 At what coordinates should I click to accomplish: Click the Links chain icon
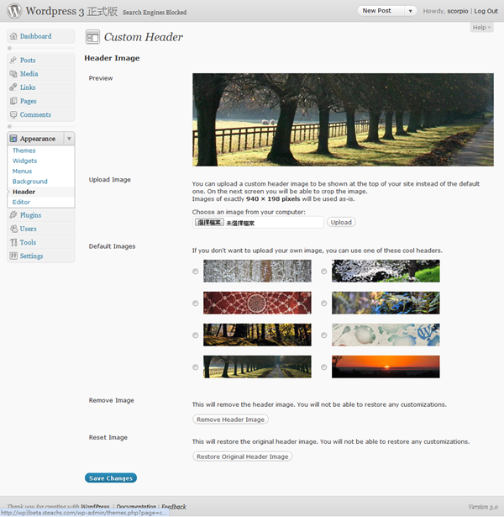tap(13, 87)
